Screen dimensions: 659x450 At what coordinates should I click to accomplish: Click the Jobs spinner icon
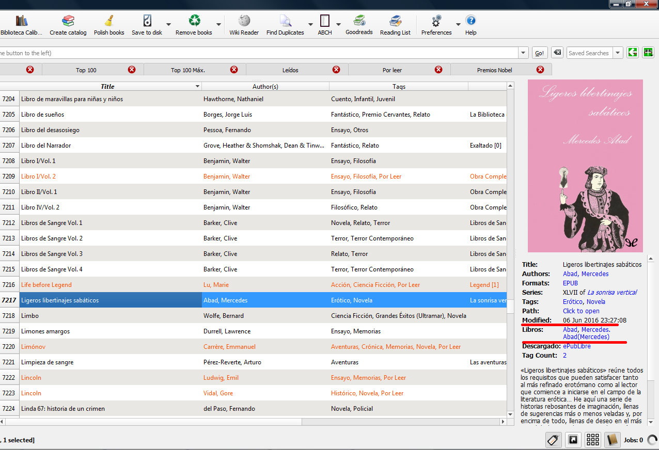652,440
